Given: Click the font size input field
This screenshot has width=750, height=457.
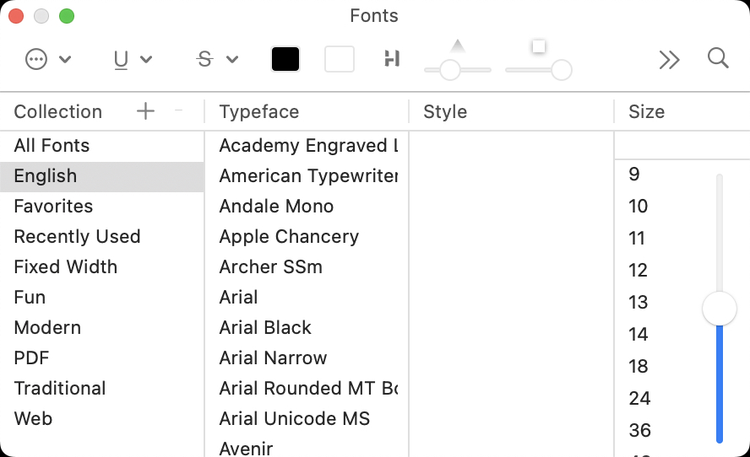Looking at the screenshot, I should 680,146.
